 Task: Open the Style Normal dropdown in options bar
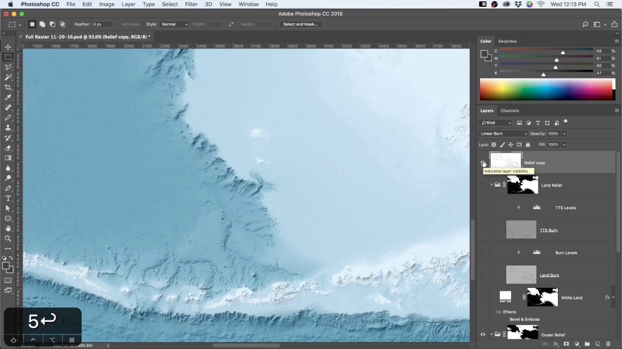tap(174, 24)
